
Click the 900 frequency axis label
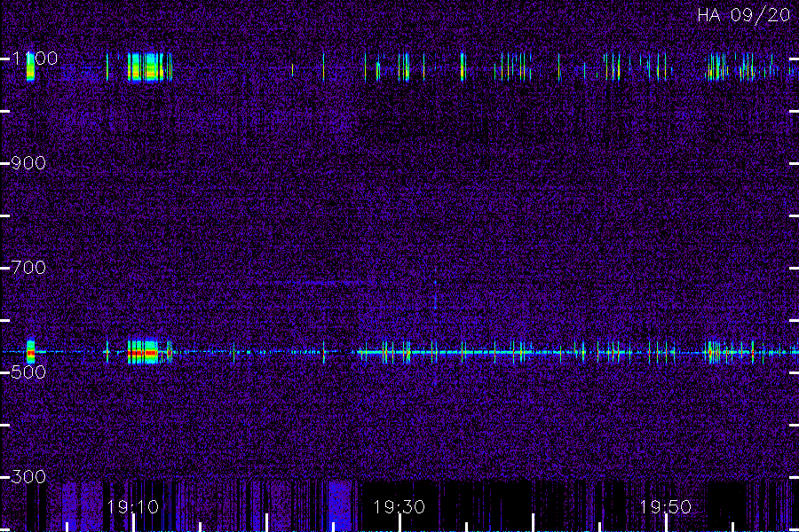(x=28, y=163)
